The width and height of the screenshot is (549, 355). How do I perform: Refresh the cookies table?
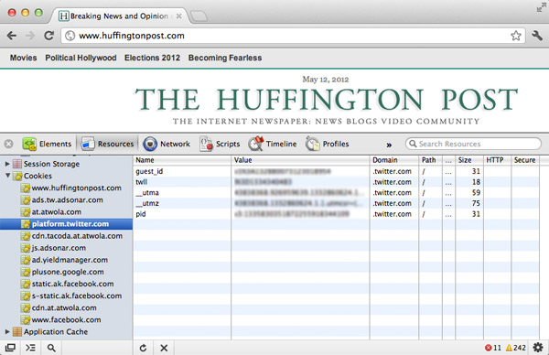(143, 348)
